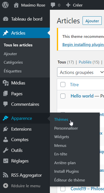Click the plus icon next to Créer
This screenshot has width=104, height=193.
(x=68, y=5)
